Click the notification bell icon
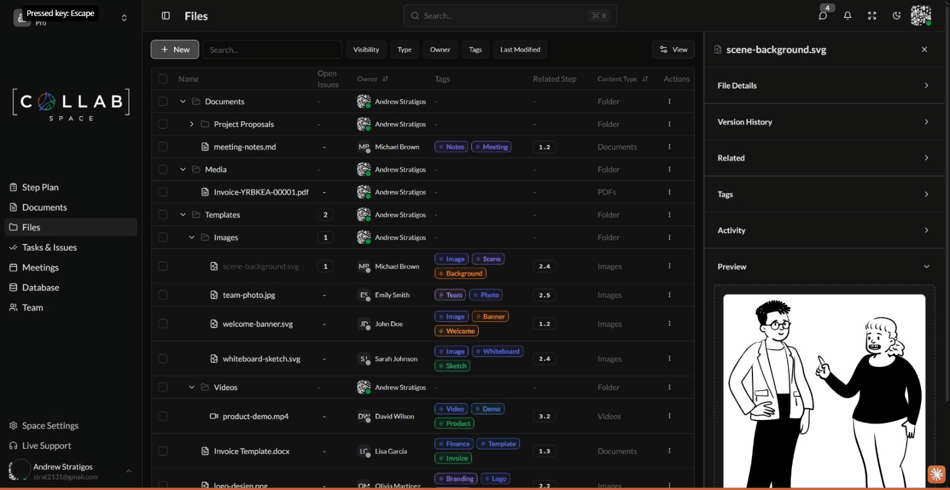Image resolution: width=950 pixels, height=490 pixels. point(847,15)
